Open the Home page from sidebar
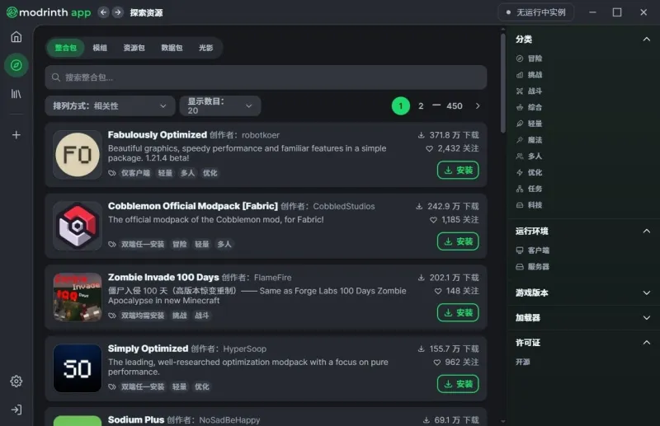Screen dimensions: 660x426 click(x=16, y=37)
